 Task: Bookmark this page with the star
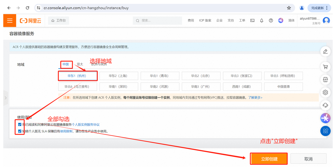289,8
